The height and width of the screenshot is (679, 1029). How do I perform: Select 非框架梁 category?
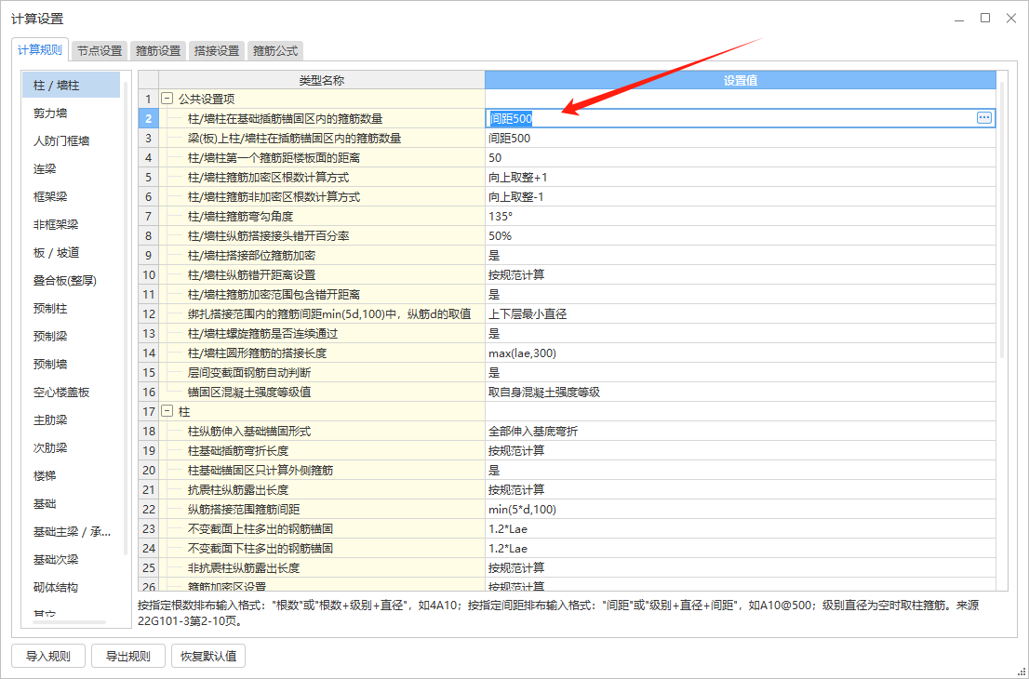[72, 225]
